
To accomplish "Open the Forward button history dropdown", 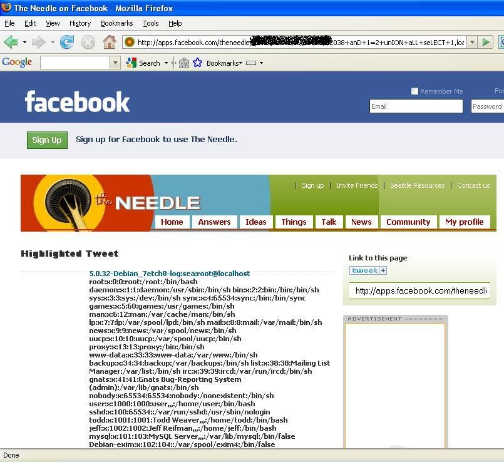I will coord(53,42).
